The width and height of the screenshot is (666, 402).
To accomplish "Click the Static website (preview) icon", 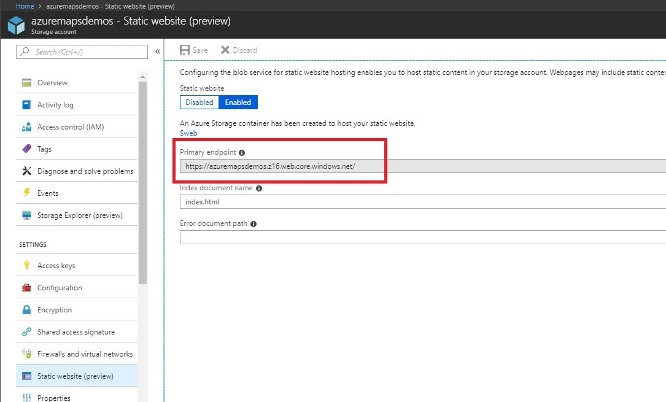I will coord(26,376).
